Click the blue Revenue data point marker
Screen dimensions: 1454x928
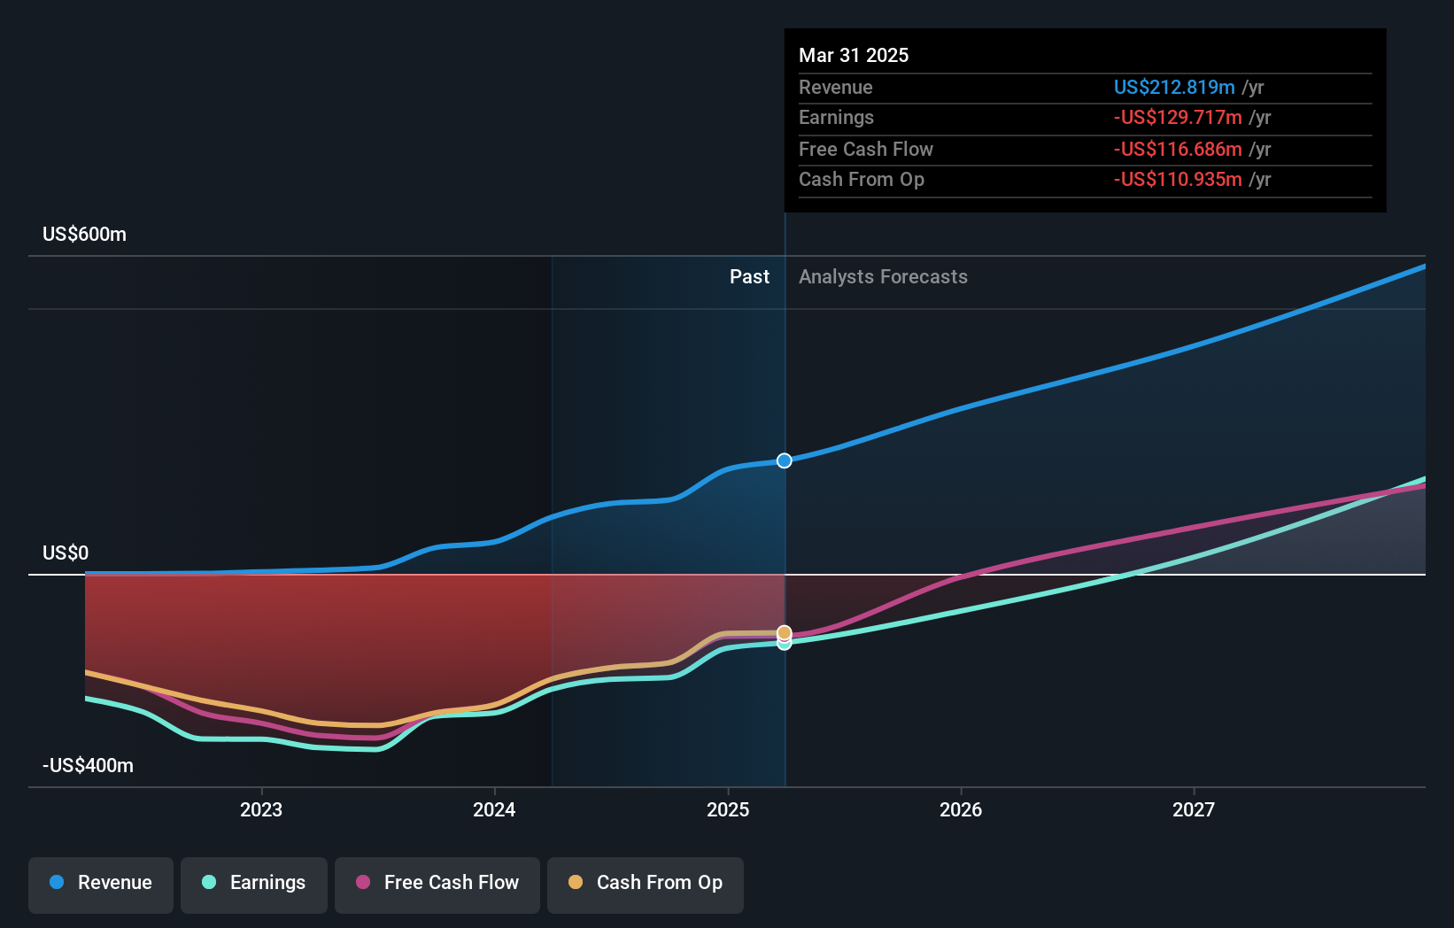pyautogui.click(x=785, y=460)
